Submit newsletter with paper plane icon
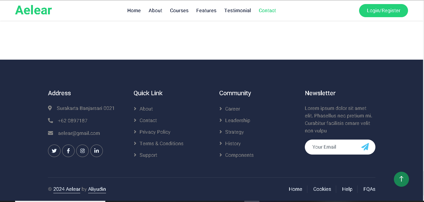424x202 pixels. (365, 147)
